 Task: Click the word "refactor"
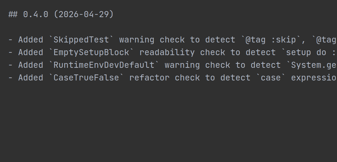pos(149,78)
